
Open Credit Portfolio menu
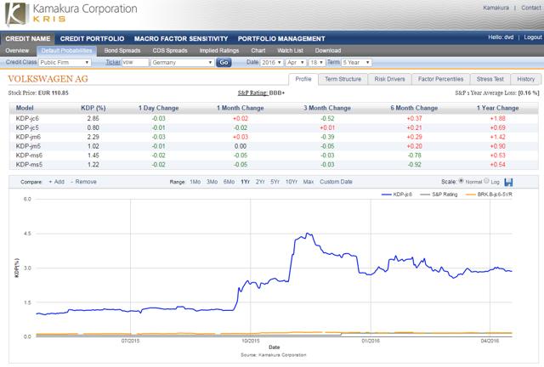point(92,38)
